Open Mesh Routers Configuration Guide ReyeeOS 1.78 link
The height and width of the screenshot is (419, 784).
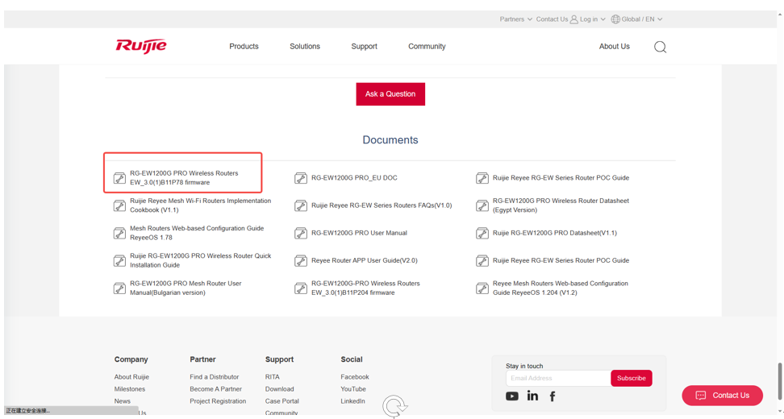[197, 233]
